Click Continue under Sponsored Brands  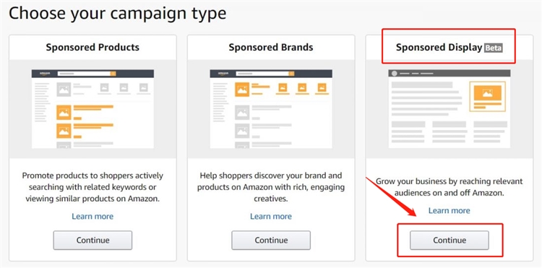(x=271, y=240)
